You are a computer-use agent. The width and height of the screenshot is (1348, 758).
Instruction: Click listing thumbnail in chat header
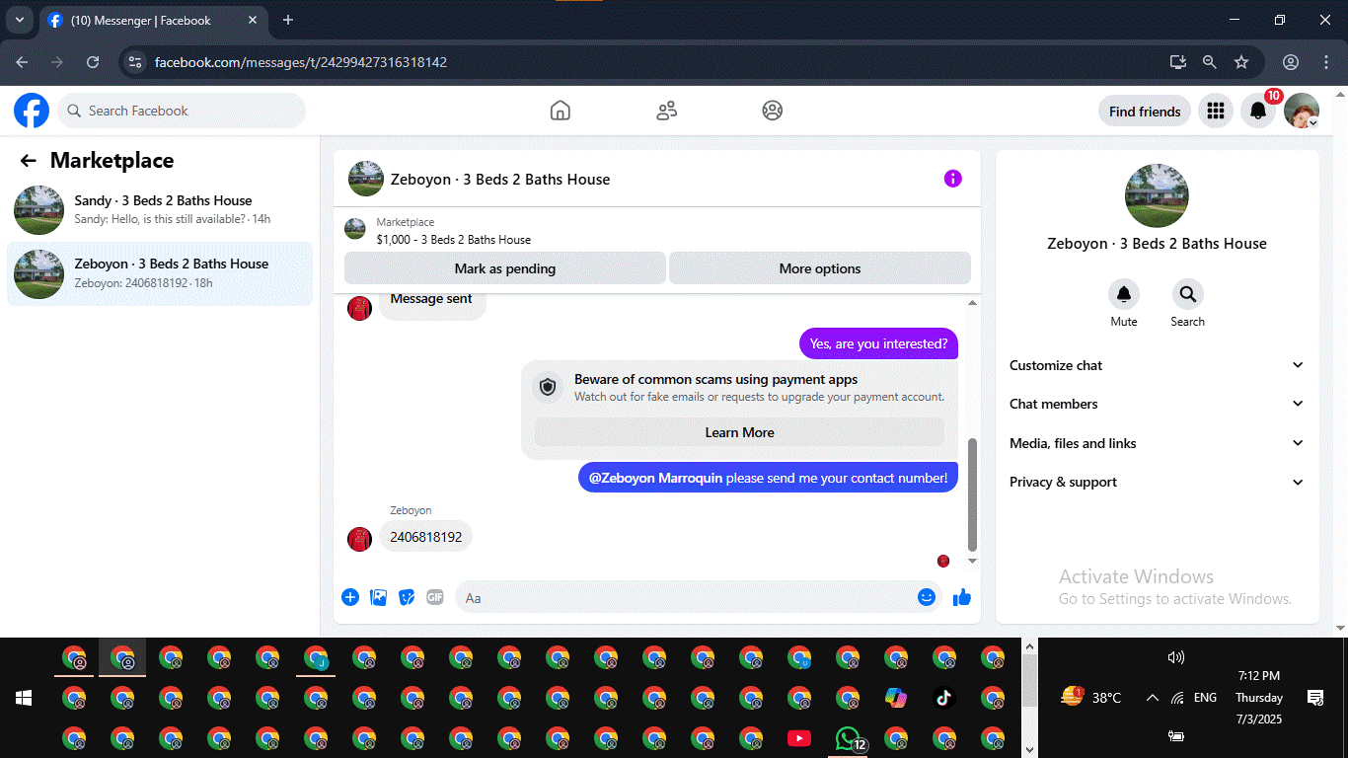point(366,179)
